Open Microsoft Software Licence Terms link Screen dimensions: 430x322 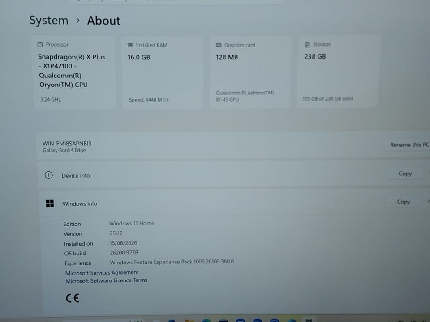[107, 281]
